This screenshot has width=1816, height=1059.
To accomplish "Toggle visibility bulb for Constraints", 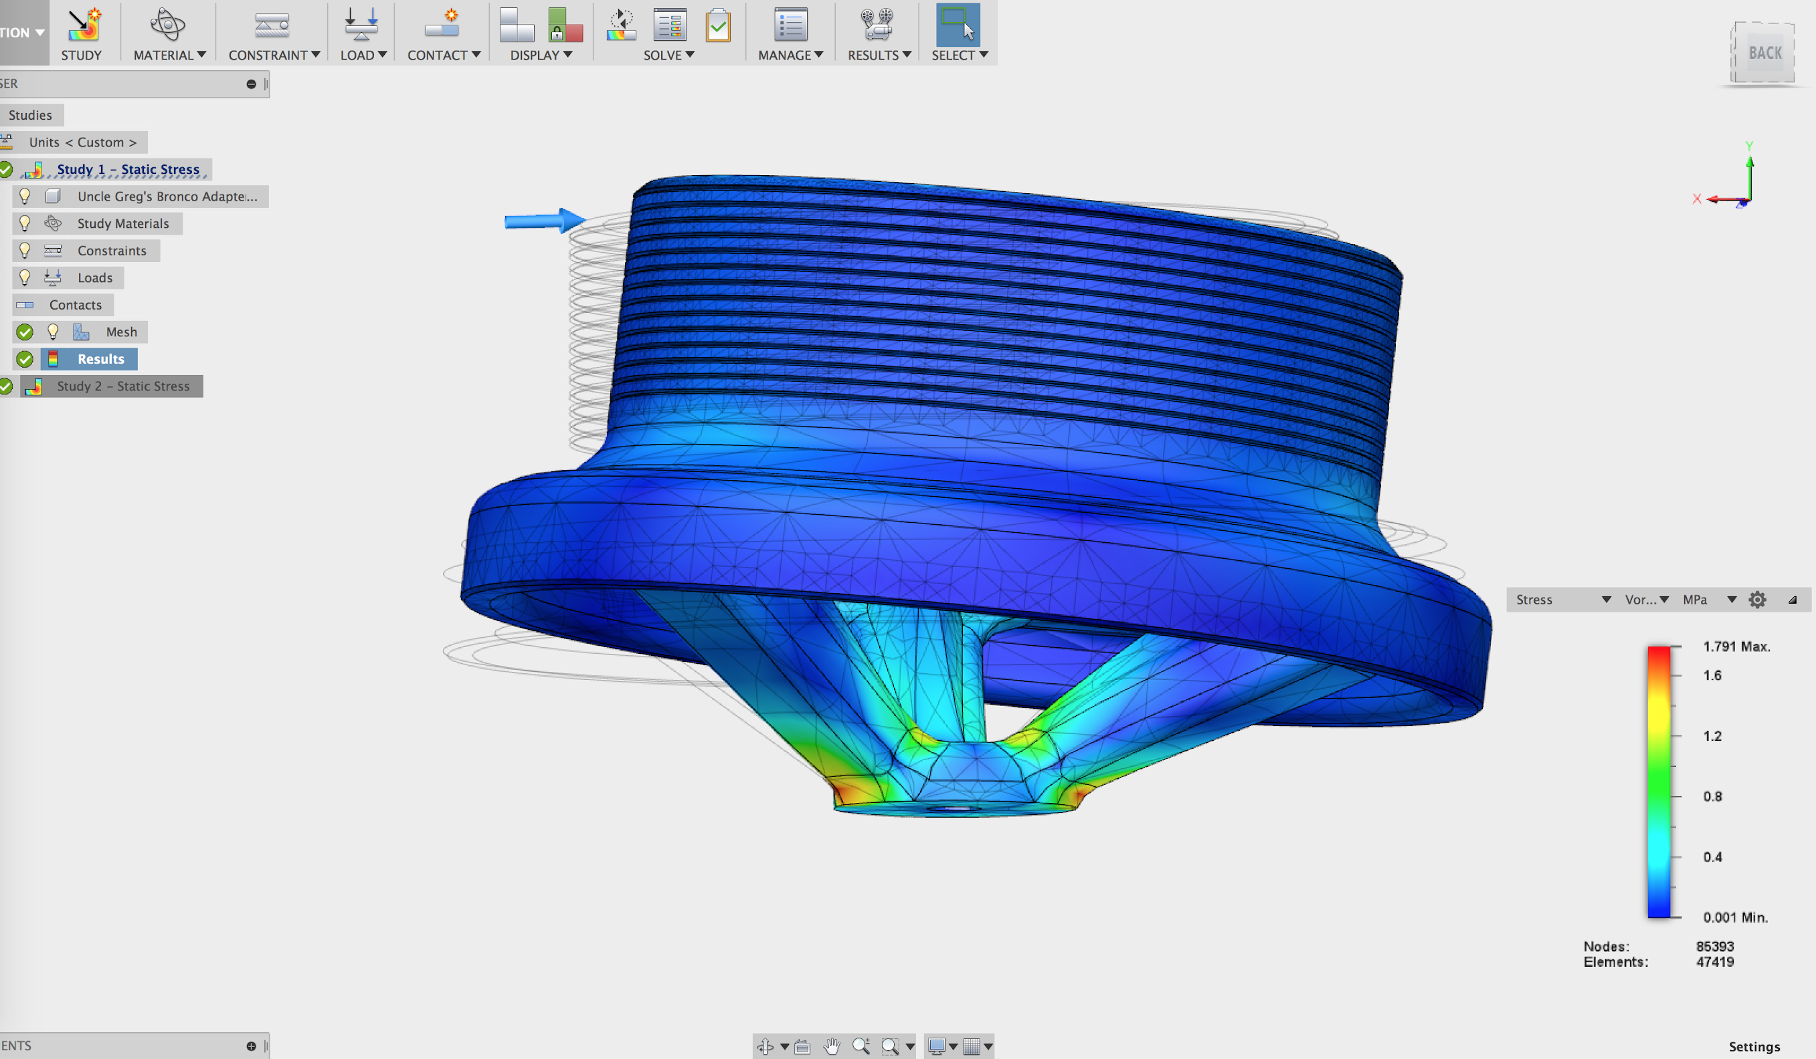I will (x=25, y=251).
